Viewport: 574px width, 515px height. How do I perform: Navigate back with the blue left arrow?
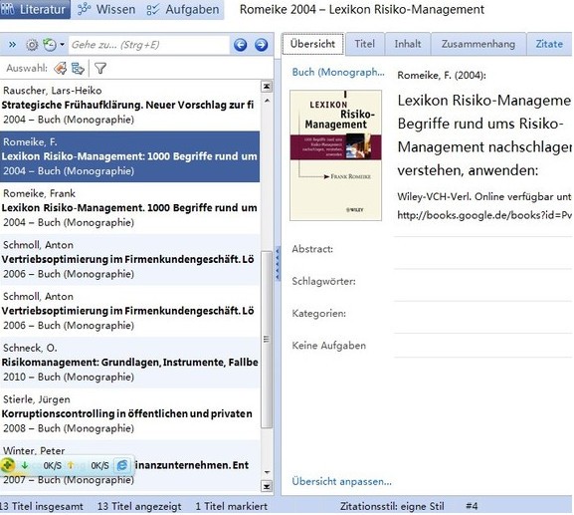[x=240, y=45]
